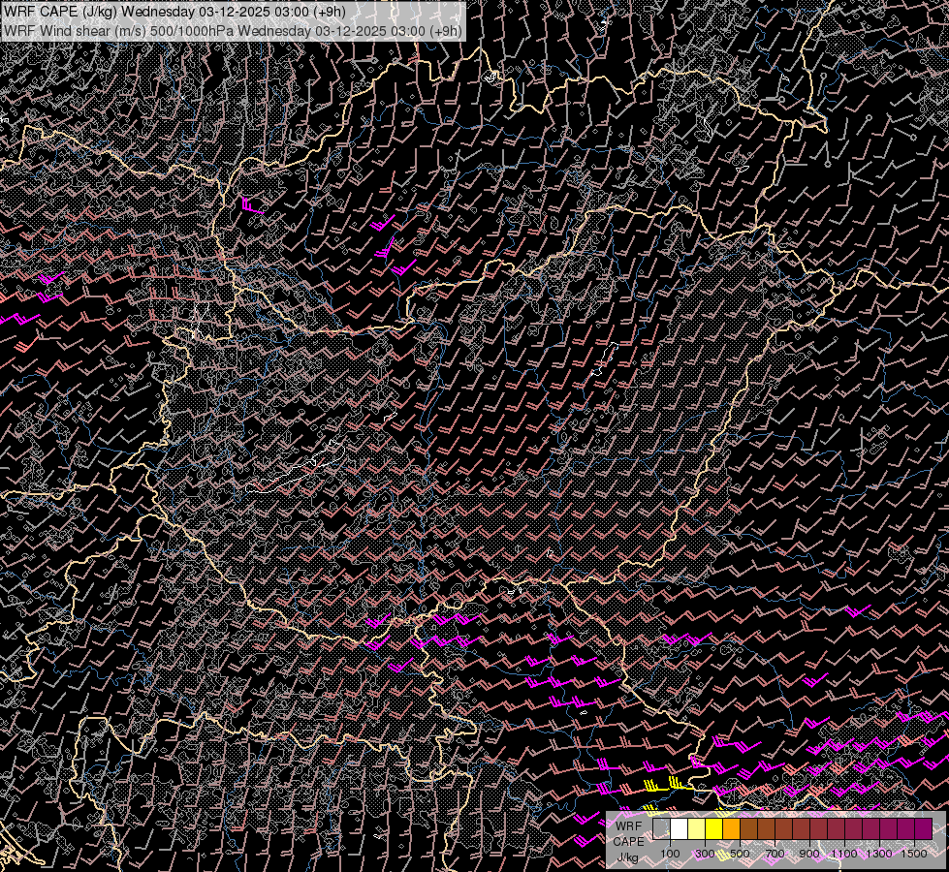Click the J/kg unit text in the legend
The height and width of the screenshot is (872, 949).
click(627, 857)
